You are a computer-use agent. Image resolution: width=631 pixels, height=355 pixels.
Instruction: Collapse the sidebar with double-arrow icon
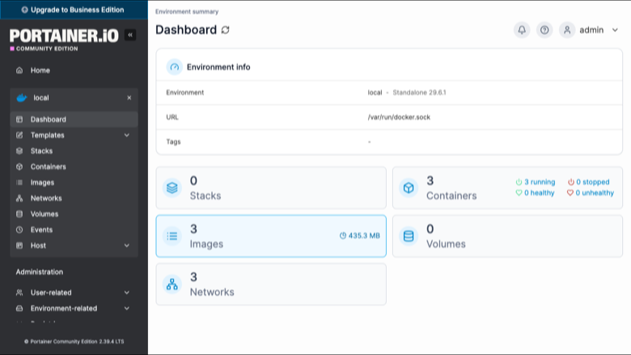coord(130,35)
